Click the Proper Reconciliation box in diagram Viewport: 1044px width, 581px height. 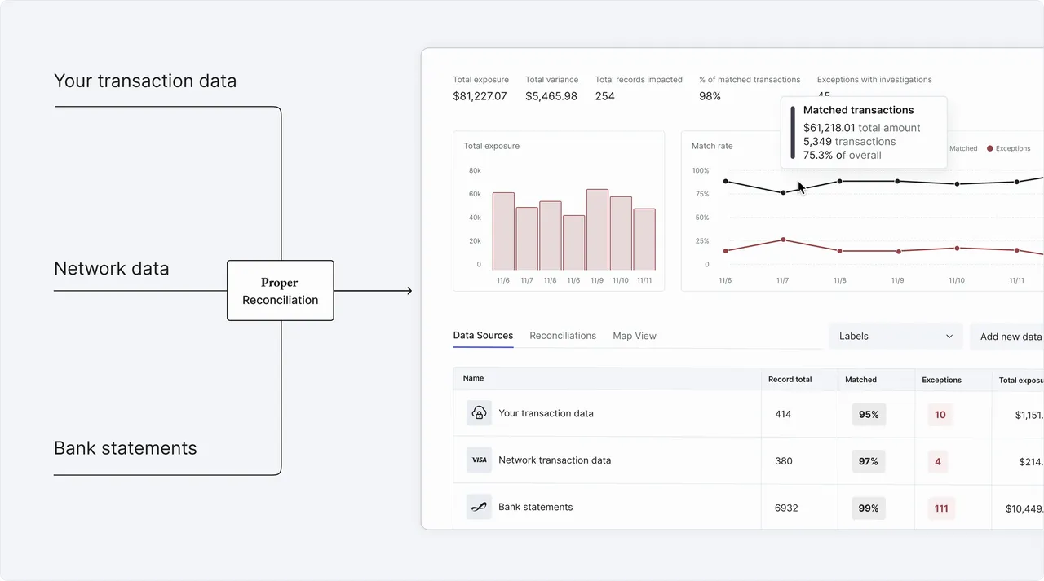[x=281, y=291]
